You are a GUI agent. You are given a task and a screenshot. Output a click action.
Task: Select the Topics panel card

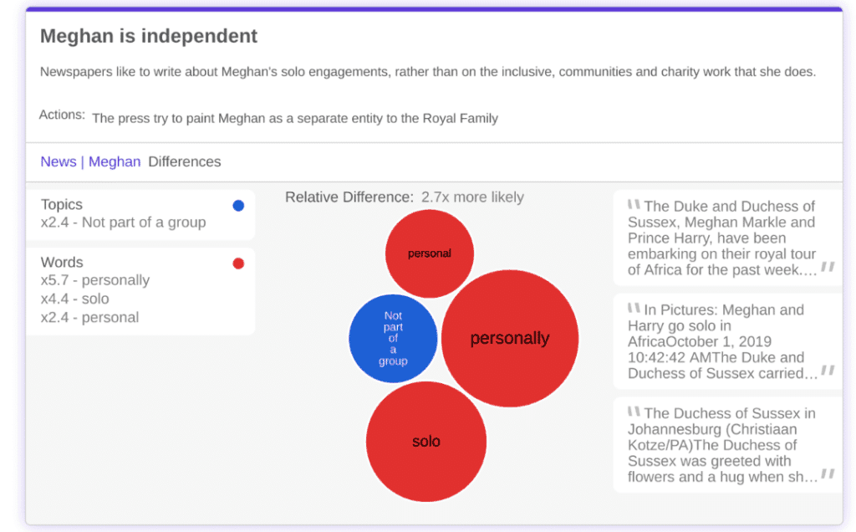(140, 214)
